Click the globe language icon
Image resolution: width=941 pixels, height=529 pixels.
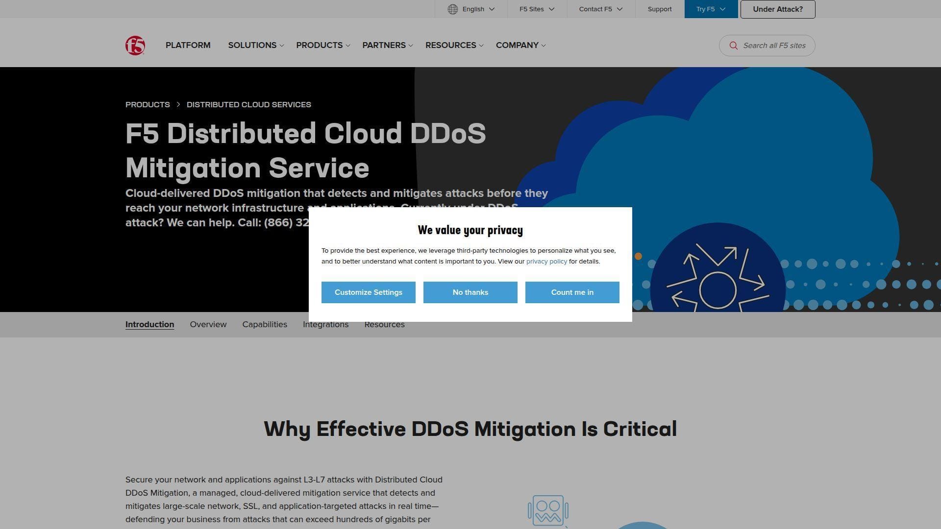coord(453,9)
